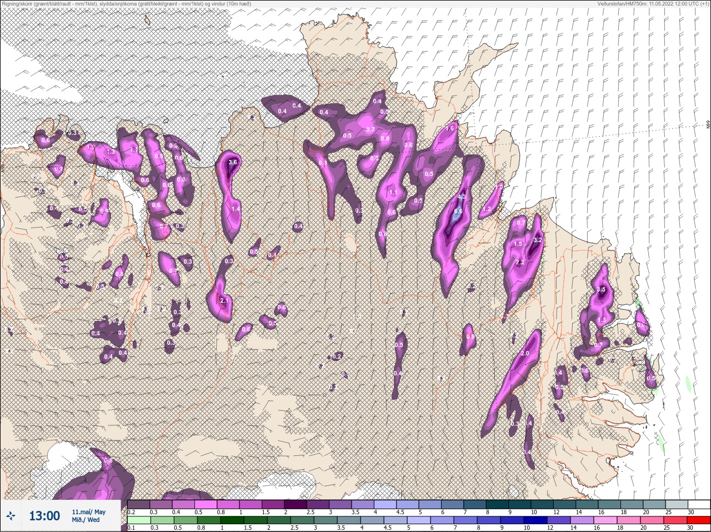Viewport: 711px width, 532px height.
Task: Click the 'Mið./ Wed' weekday label
Action: click(x=86, y=520)
